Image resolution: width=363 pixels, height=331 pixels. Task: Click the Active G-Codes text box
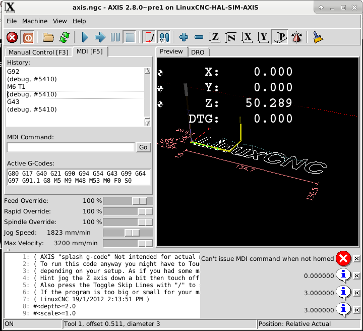[x=79, y=177]
